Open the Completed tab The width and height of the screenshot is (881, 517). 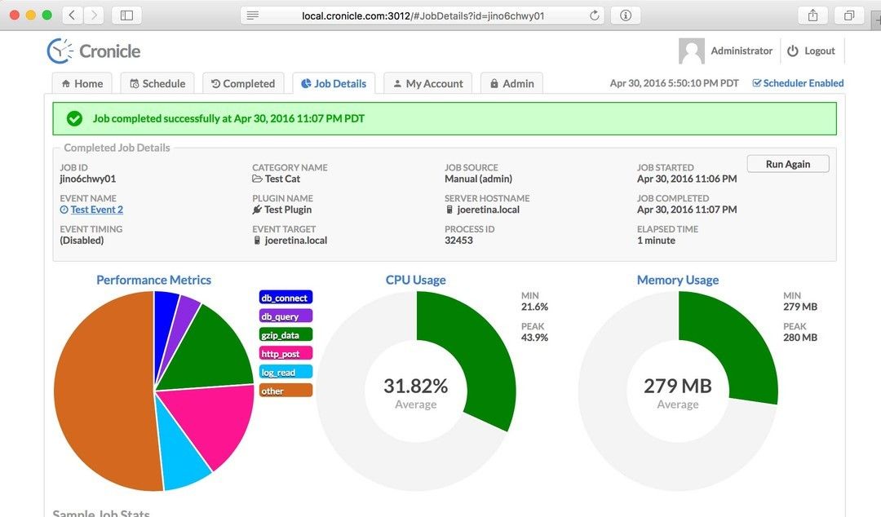243,83
